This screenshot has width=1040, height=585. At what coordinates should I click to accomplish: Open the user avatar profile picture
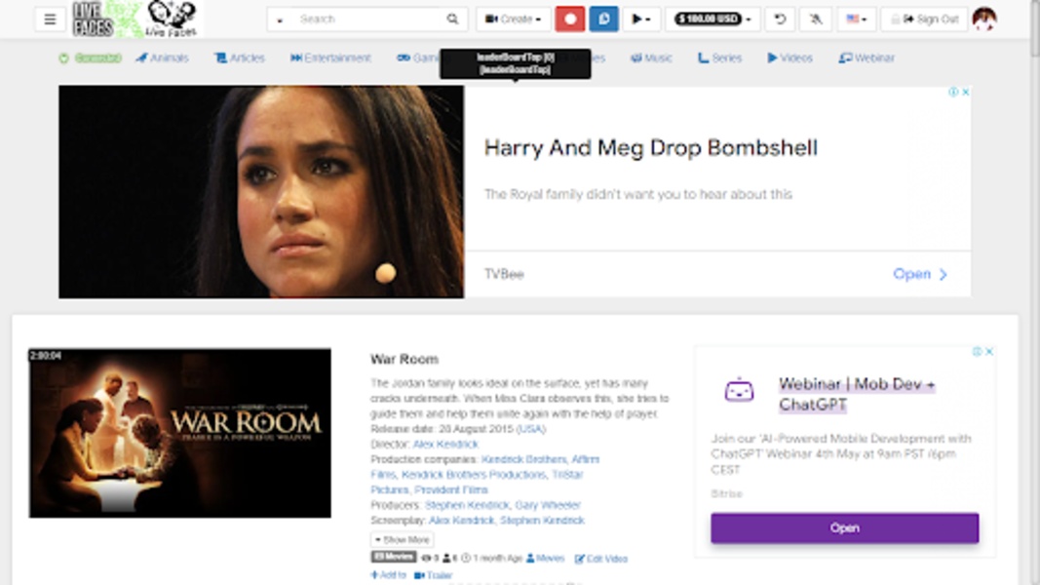point(984,19)
